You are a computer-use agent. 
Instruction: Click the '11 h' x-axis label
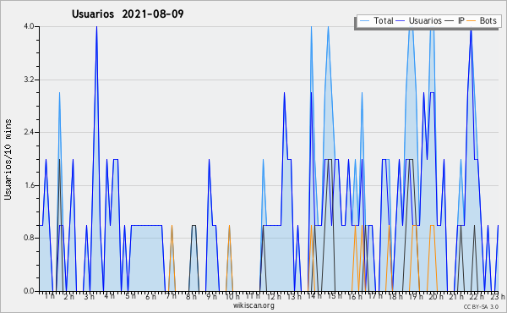253,296
